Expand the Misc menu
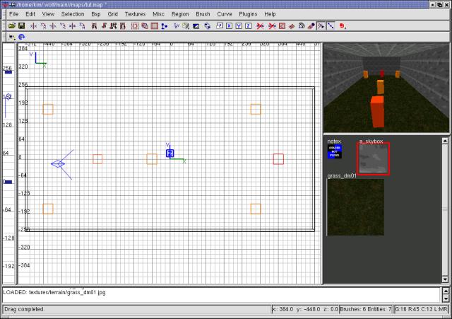The width and height of the screenshot is (452, 319). pos(158,14)
